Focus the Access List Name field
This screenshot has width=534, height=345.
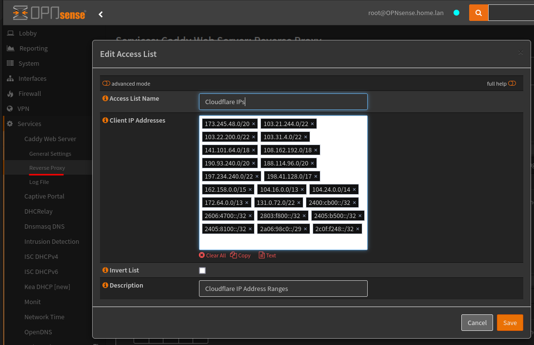pyautogui.click(x=283, y=102)
